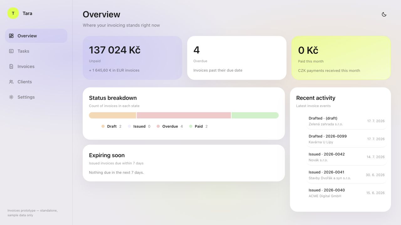Click the Tasks checklist icon
Viewport: 401px width, 225px height.
(x=11, y=51)
